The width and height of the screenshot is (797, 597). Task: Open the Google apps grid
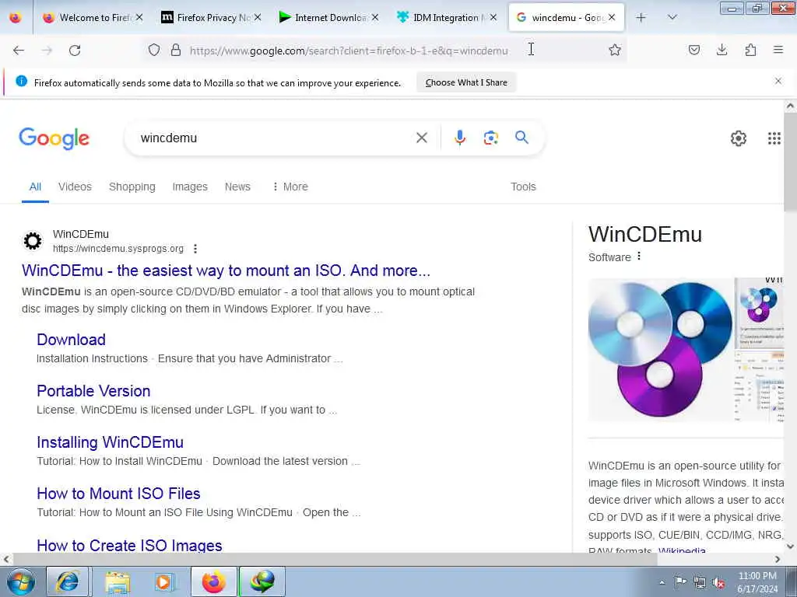click(774, 138)
